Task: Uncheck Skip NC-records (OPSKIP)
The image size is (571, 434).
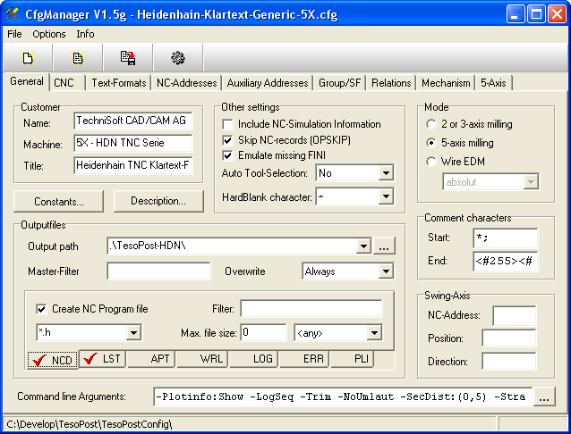Action: coord(228,140)
